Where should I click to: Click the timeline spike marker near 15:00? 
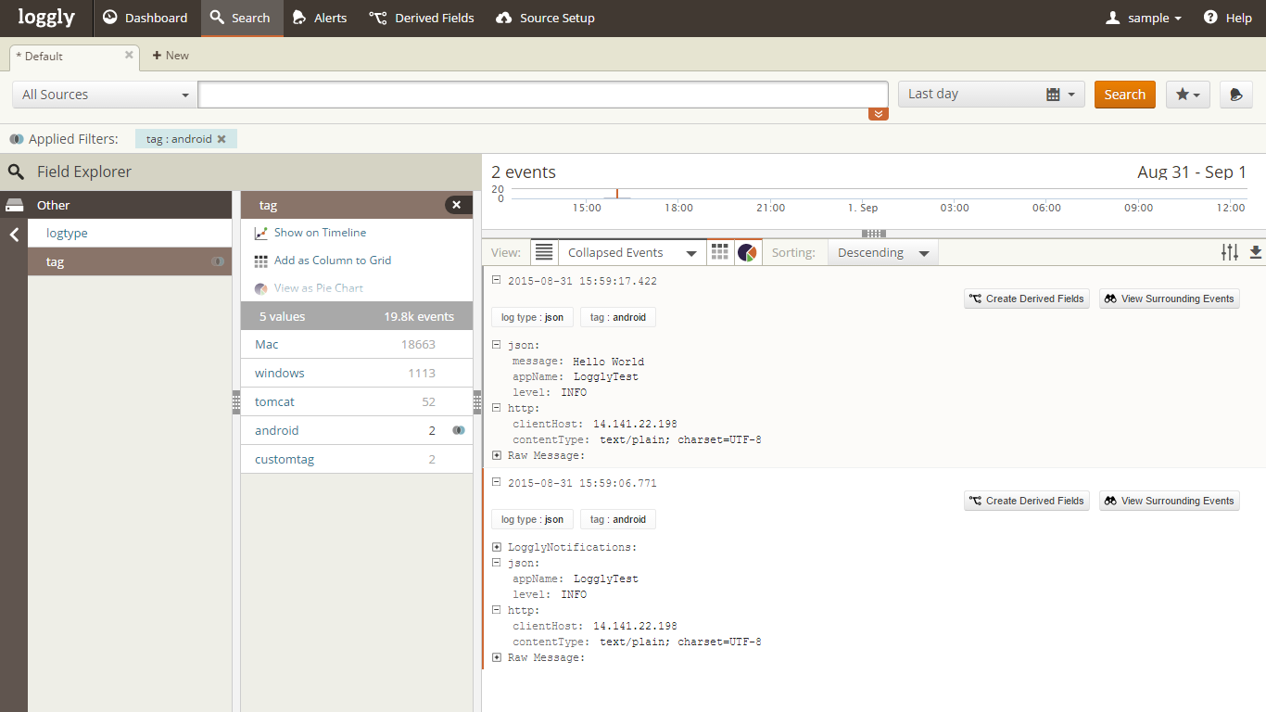617,193
